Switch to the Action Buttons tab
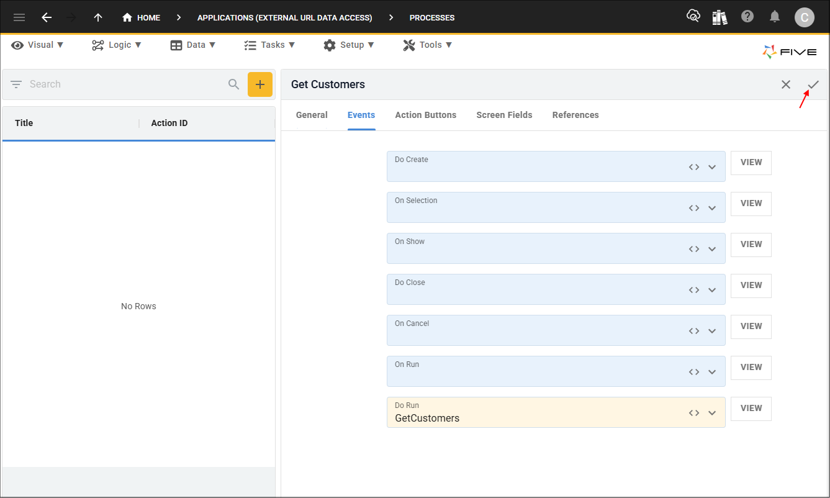The width and height of the screenshot is (830, 498). pyautogui.click(x=425, y=115)
